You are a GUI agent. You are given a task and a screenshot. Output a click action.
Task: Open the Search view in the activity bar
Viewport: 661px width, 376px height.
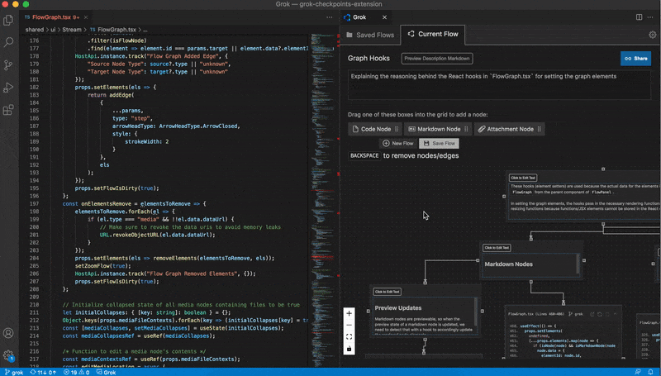[x=8, y=42]
